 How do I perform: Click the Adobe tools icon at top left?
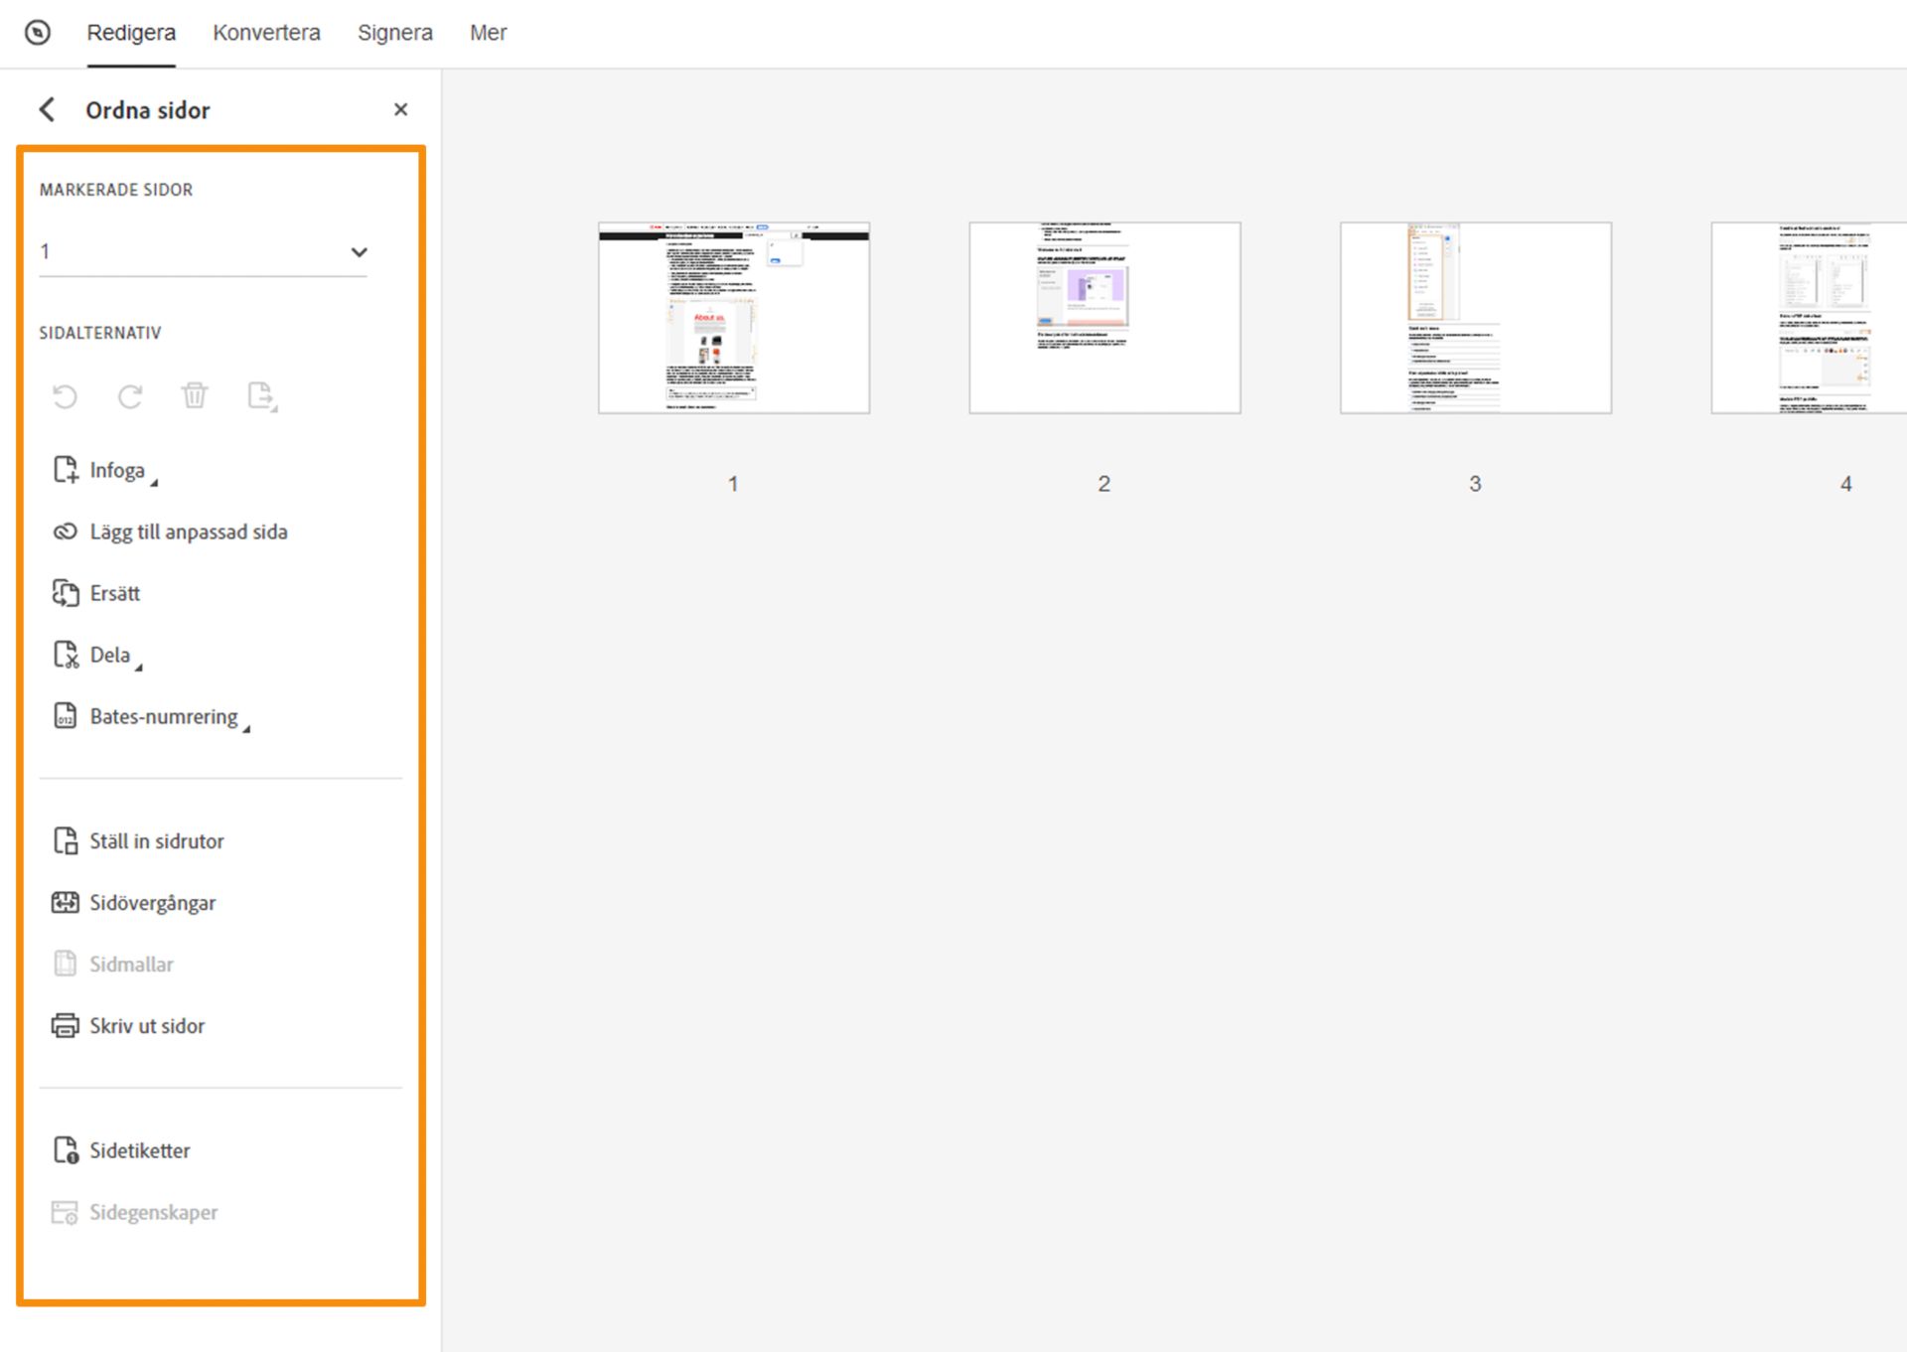38,33
